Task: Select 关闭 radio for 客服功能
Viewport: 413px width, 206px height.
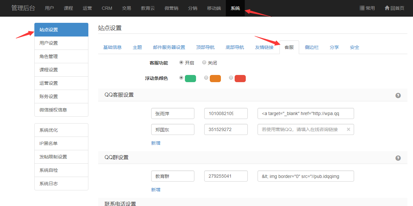Action: coord(204,63)
